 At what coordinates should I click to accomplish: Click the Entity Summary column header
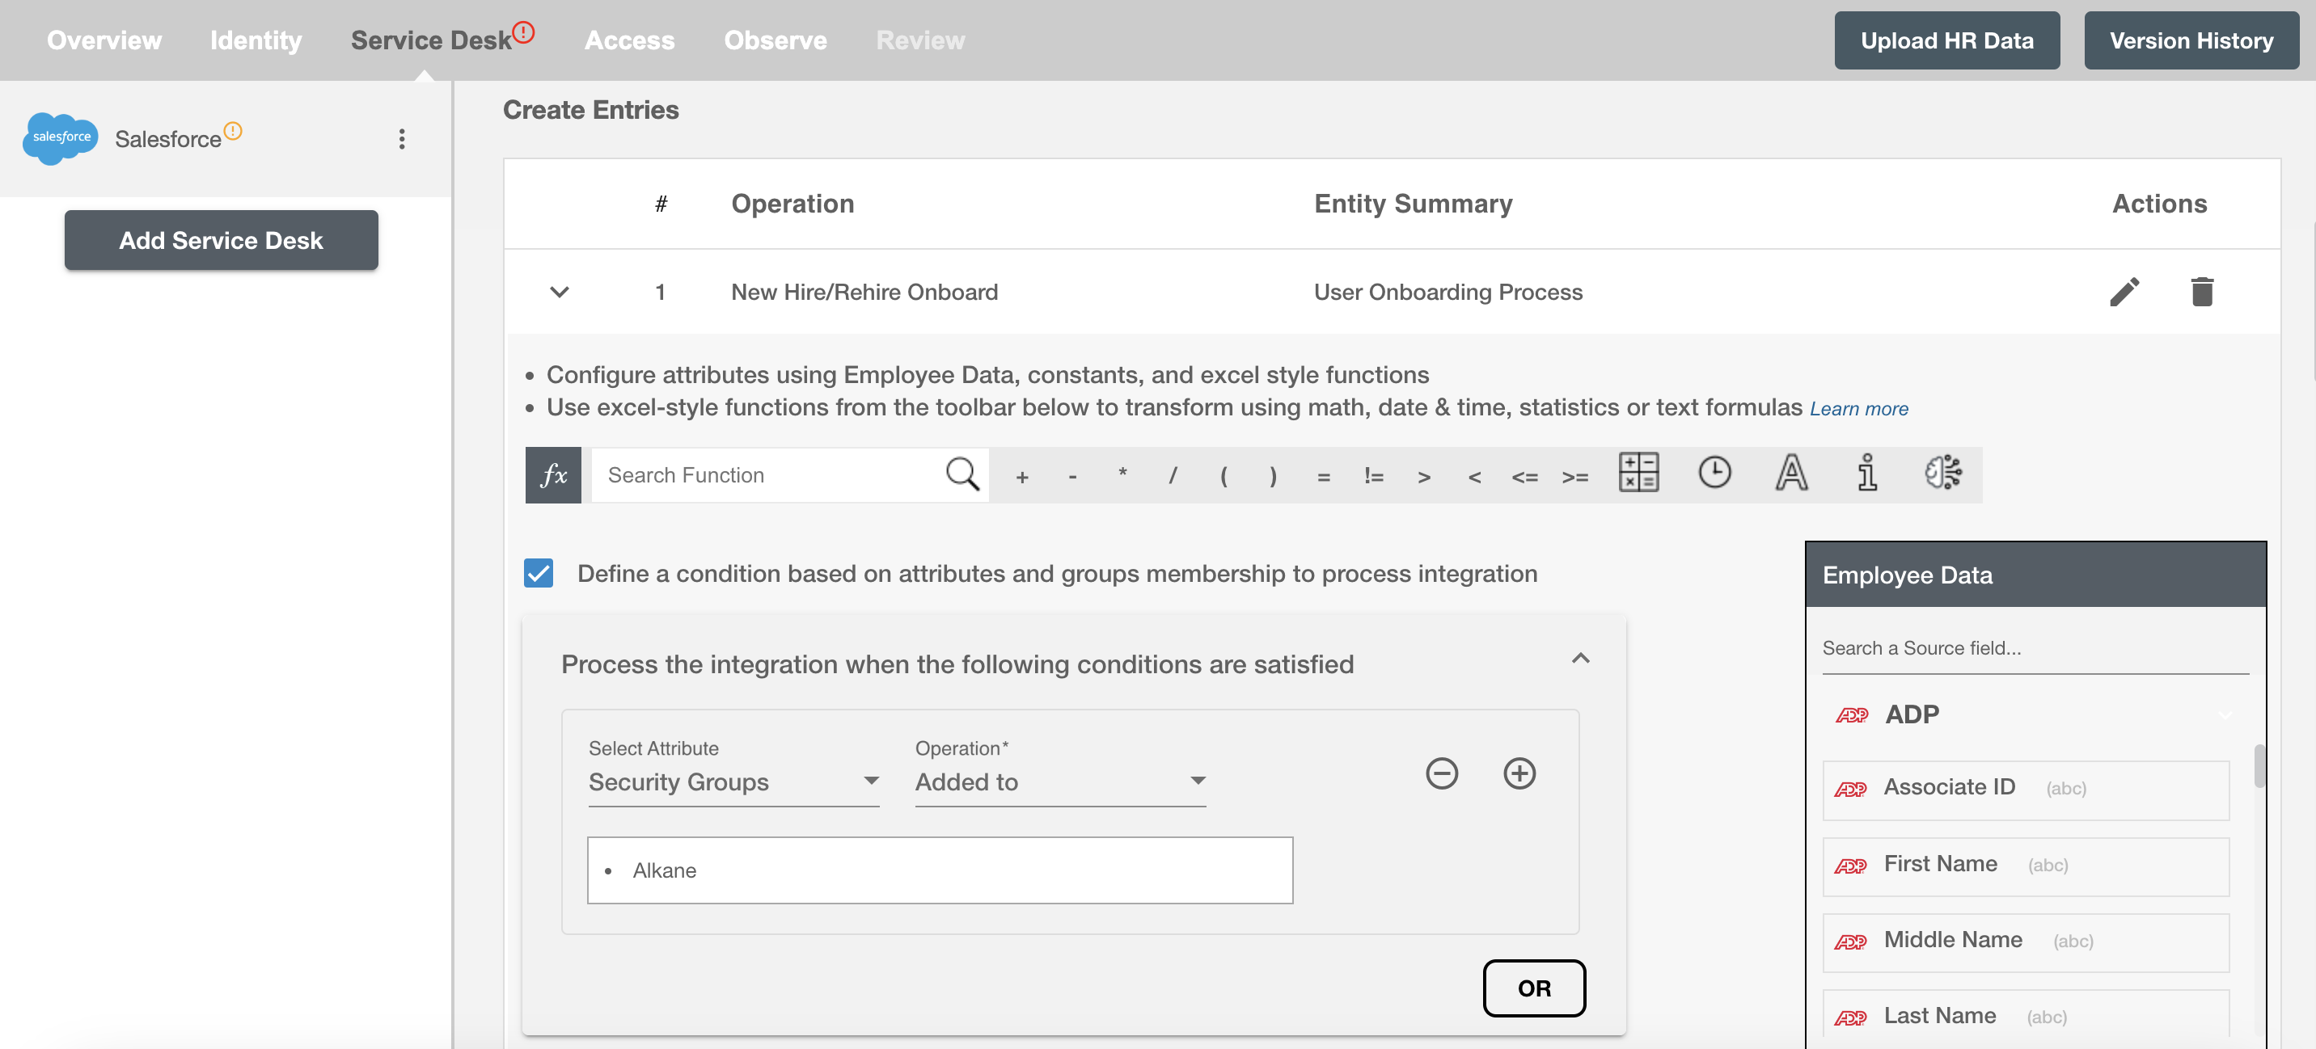[1413, 204]
